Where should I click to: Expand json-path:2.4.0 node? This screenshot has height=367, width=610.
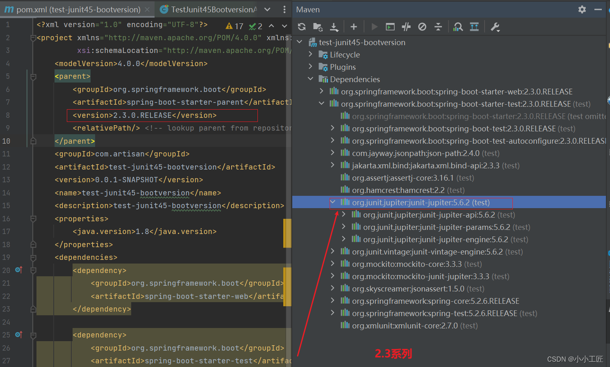332,153
